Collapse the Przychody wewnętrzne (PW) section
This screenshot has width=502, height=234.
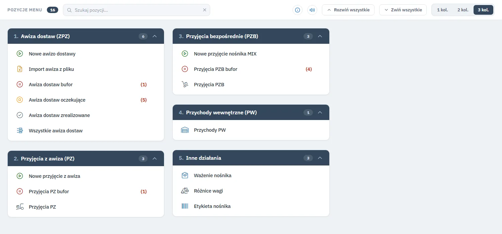(x=320, y=113)
